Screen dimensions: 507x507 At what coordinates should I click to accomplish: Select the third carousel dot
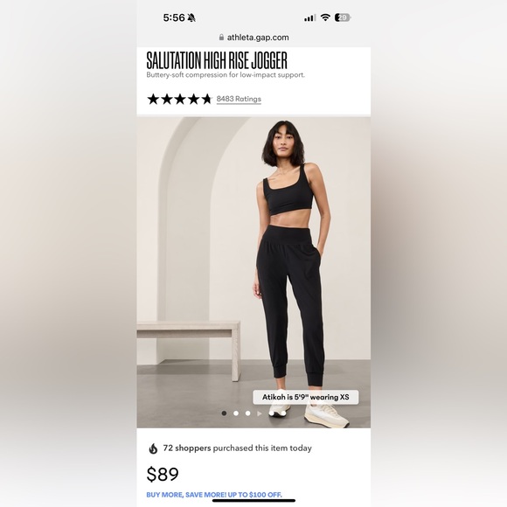coord(247,413)
